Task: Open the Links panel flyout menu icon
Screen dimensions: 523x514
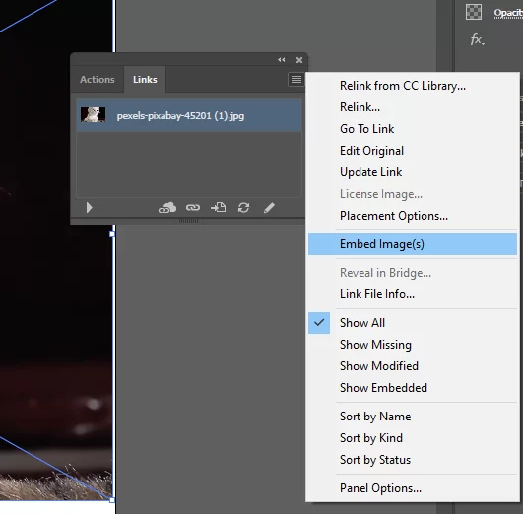Action: pyautogui.click(x=295, y=80)
